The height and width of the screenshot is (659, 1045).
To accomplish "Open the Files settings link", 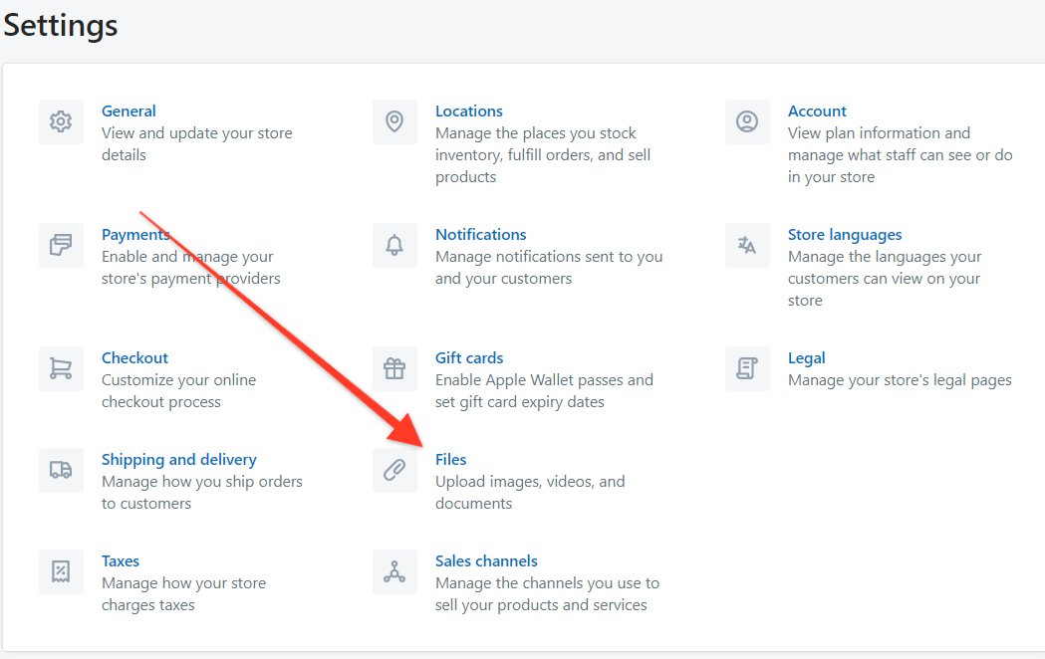I will click(x=450, y=459).
